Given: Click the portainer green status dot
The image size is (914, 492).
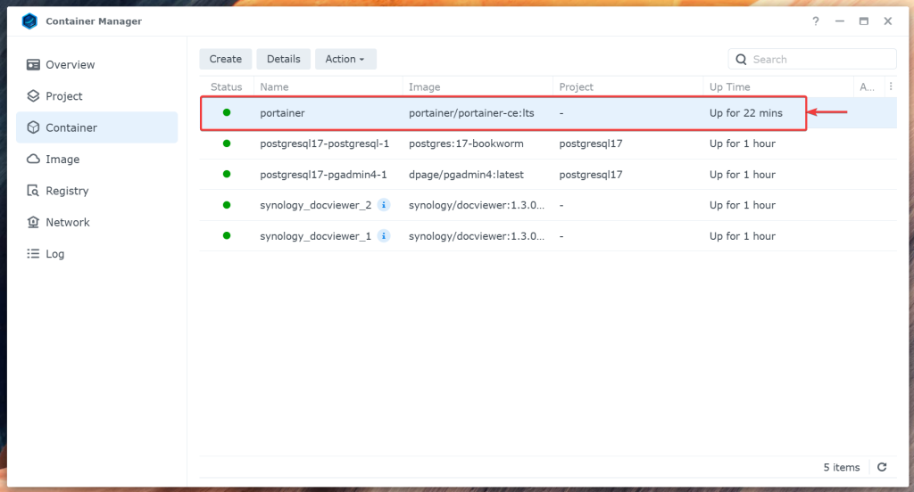Looking at the screenshot, I should [x=227, y=112].
